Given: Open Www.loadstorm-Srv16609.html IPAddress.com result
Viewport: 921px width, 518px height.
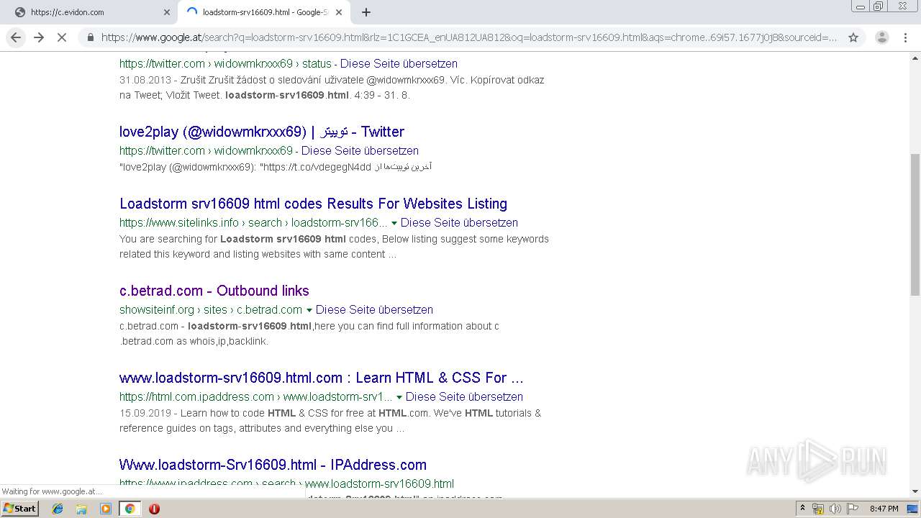Looking at the screenshot, I should point(273,465).
